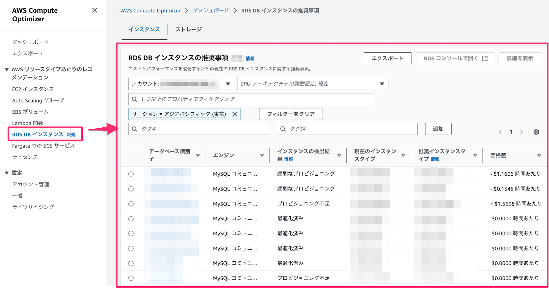The width and height of the screenshot is (549, 288).
Task: Open アカウント管理 settings
Action: pyautogui.click(x=30, y=184)
